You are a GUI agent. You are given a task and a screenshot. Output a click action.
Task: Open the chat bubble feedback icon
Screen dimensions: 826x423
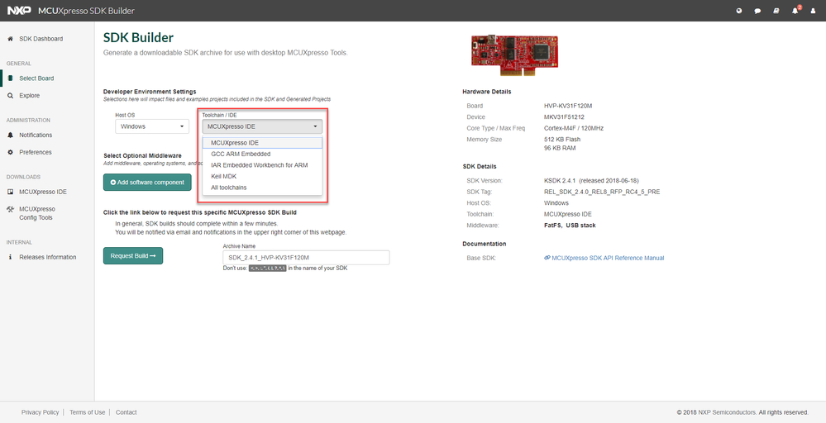pos(757,11)
